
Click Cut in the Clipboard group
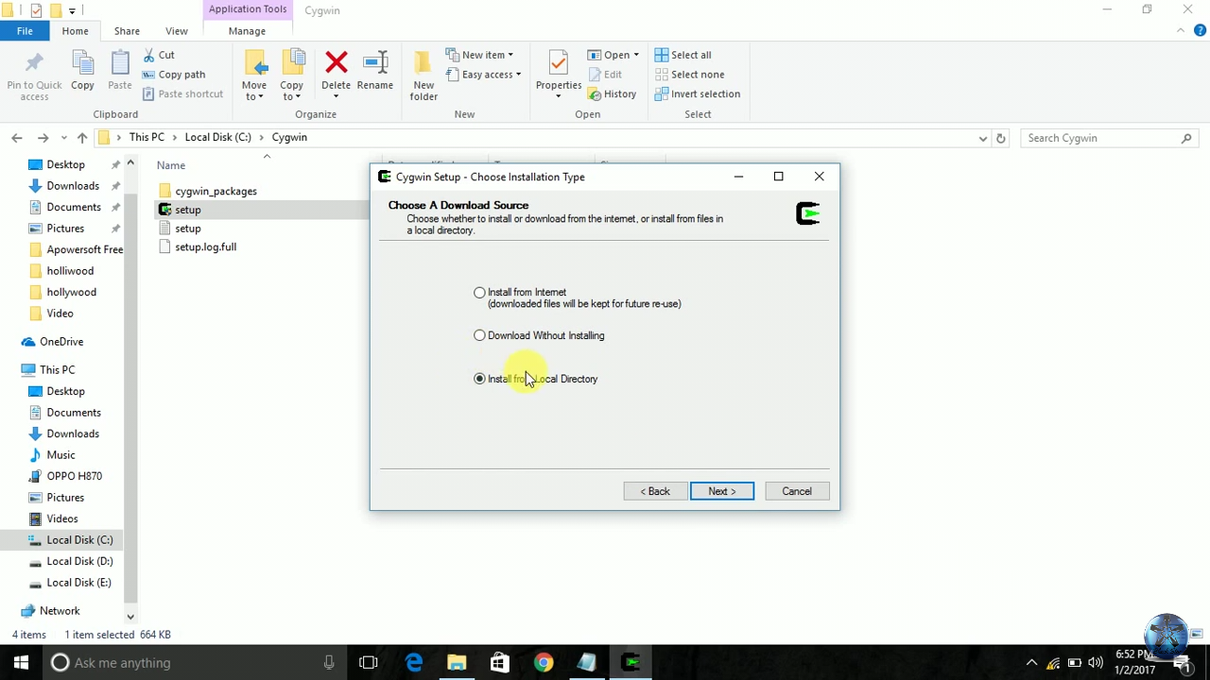159,55
